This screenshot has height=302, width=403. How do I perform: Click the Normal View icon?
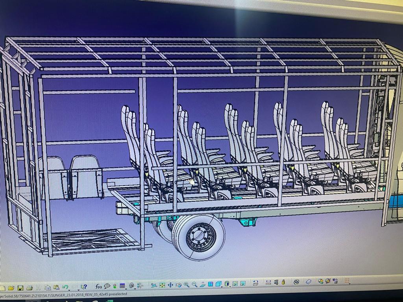(x=203, y=284)
